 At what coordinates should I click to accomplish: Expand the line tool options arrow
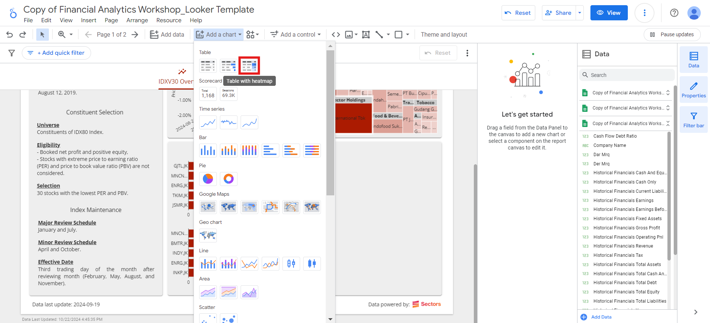click(388, 34)
